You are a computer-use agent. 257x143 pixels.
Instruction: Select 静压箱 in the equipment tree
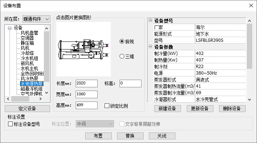click(27, 43)
